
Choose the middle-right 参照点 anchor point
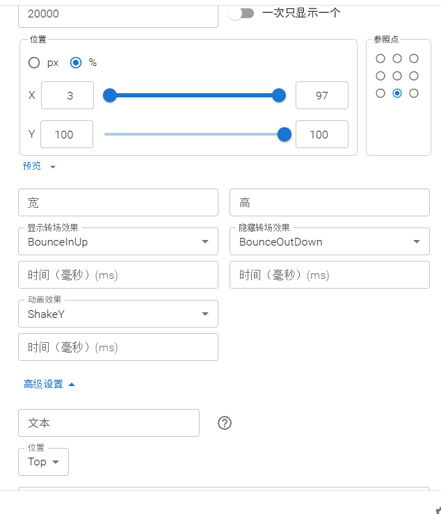(x=414, y=76)
